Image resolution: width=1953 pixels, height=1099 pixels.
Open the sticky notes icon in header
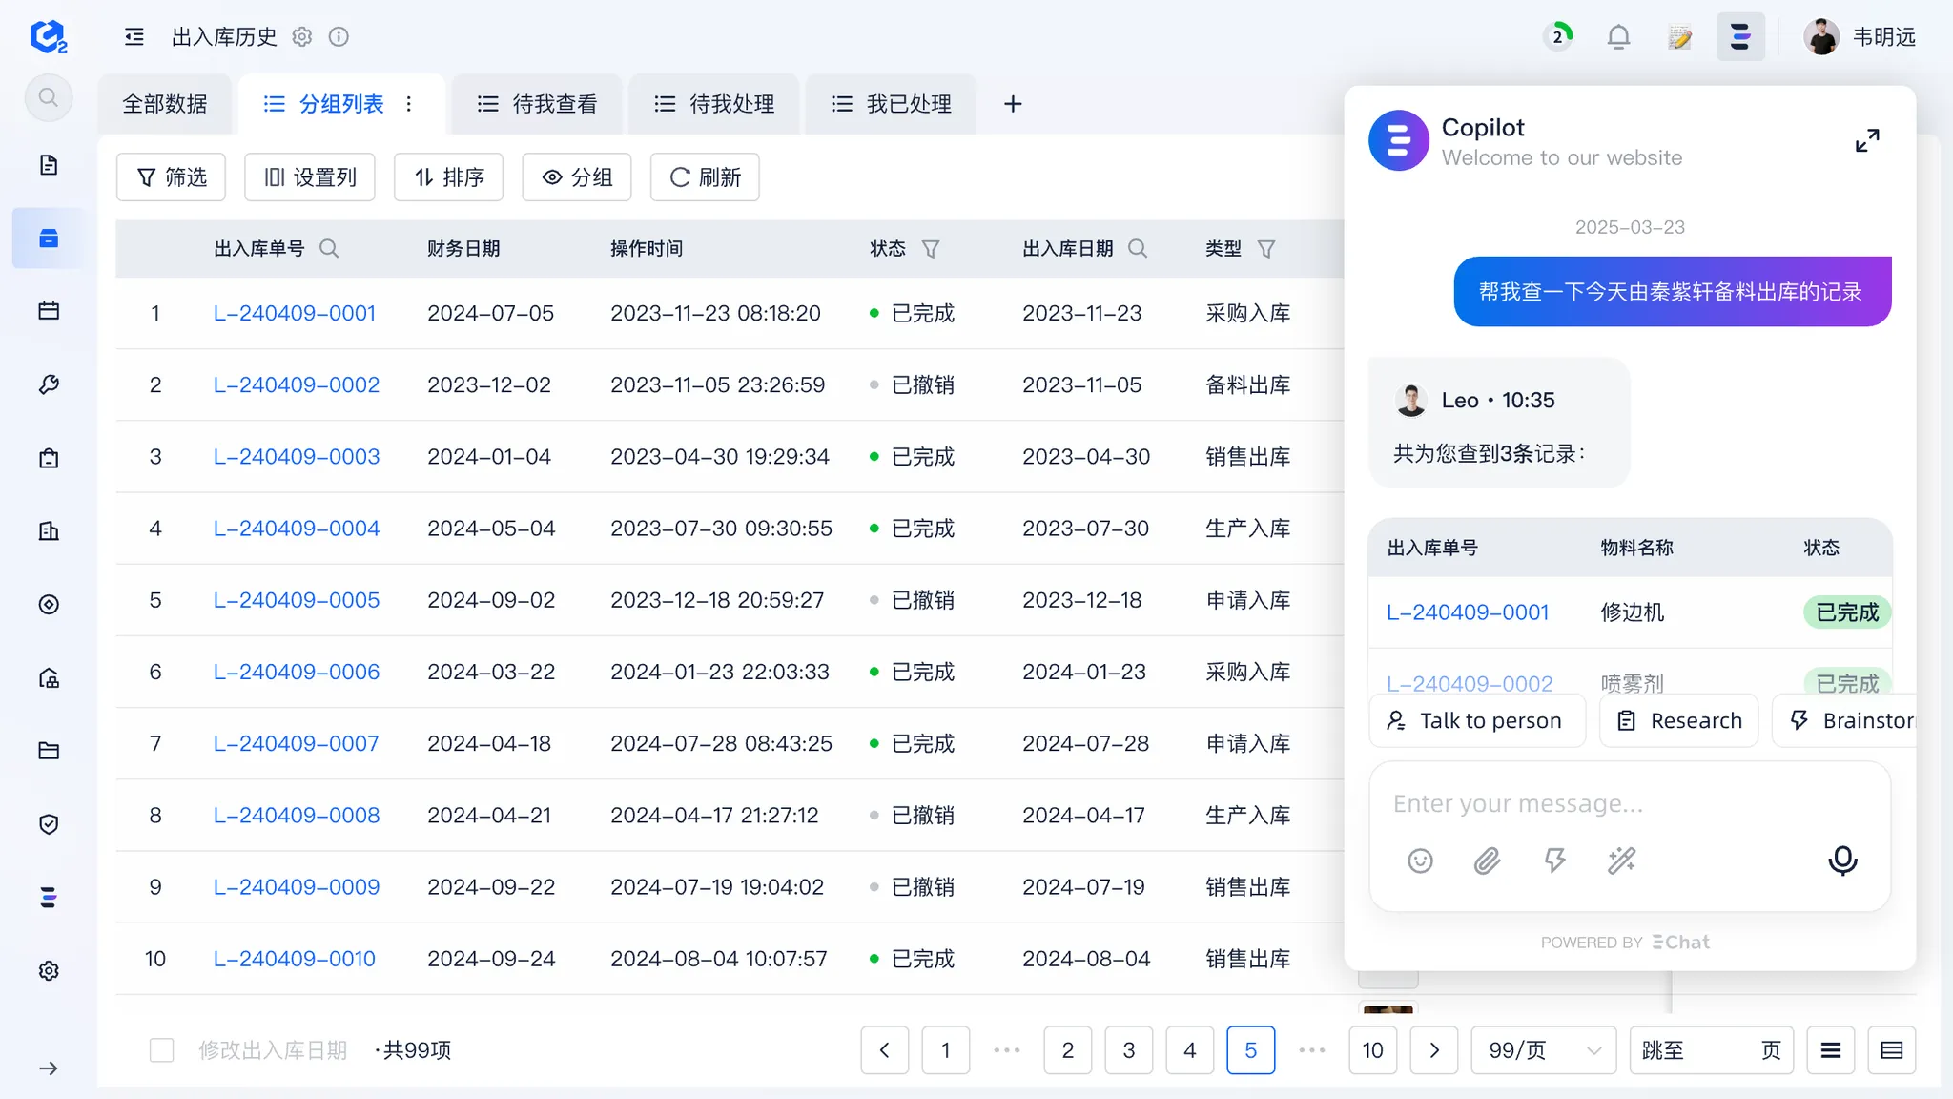[1679, 37]
